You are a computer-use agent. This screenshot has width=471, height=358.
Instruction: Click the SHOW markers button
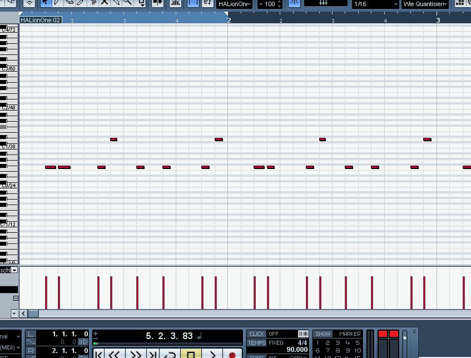click(323, 334)
